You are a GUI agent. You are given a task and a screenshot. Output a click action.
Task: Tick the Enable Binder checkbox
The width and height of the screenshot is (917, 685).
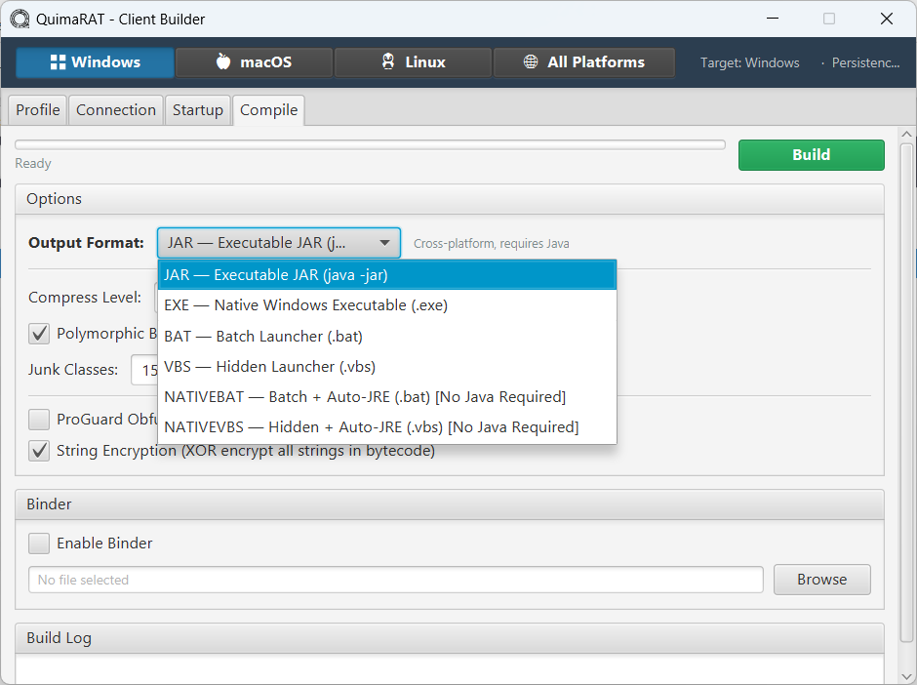click(x=39, y=544)
